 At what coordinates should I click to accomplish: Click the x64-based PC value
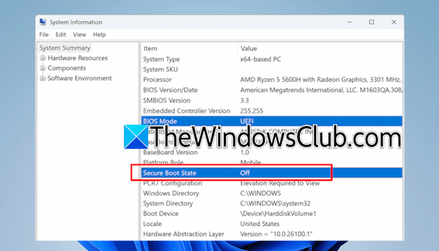click(x=260, y=59)
